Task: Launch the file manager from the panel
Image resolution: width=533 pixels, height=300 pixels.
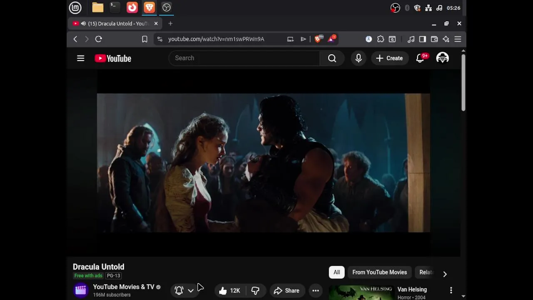Action: 98,7
